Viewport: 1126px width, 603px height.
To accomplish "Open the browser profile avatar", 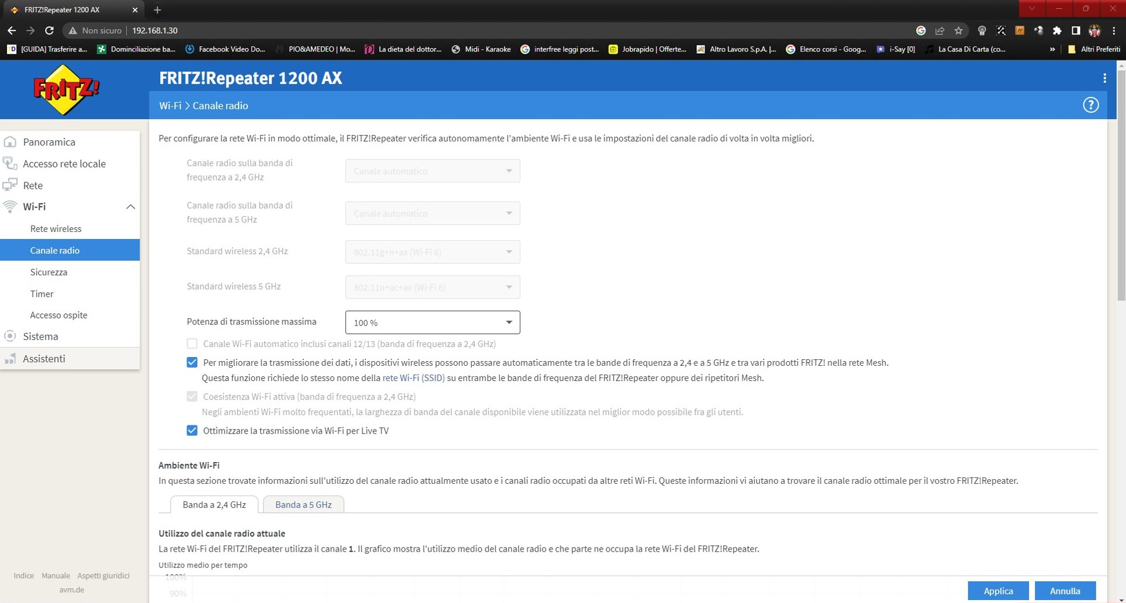I will [x=1094, y=30].
